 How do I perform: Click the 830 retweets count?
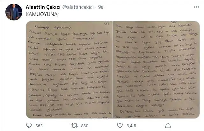pos(84,126)
